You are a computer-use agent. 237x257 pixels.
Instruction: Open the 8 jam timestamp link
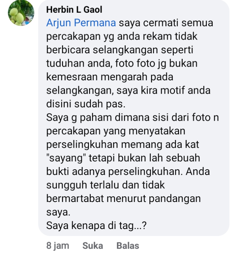pos(58,246)
